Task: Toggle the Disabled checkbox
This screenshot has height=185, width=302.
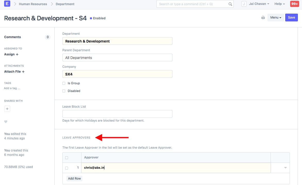Action: click(x=64, y=91)
